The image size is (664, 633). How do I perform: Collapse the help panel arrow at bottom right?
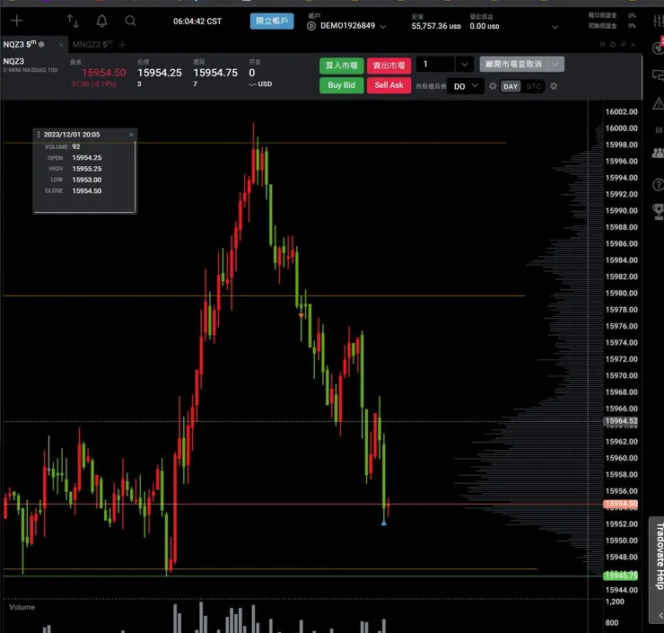click(660, 615)
